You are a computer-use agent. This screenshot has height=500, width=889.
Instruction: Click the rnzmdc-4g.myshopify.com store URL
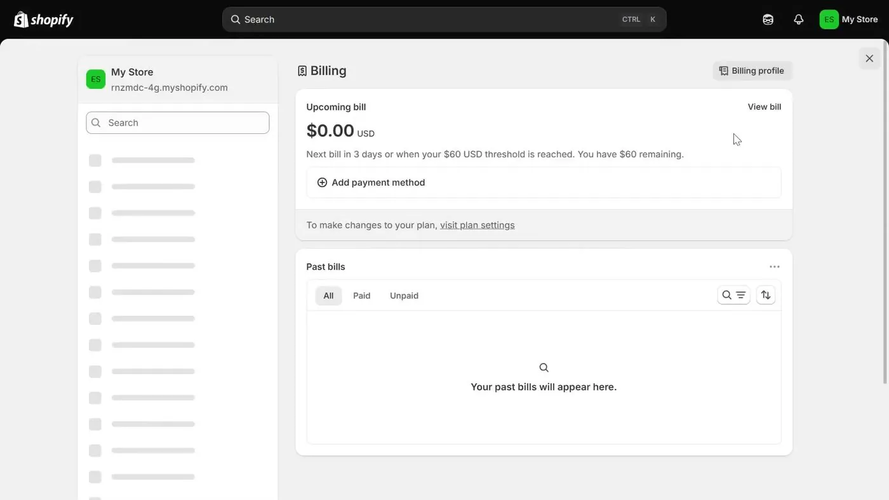170,88
